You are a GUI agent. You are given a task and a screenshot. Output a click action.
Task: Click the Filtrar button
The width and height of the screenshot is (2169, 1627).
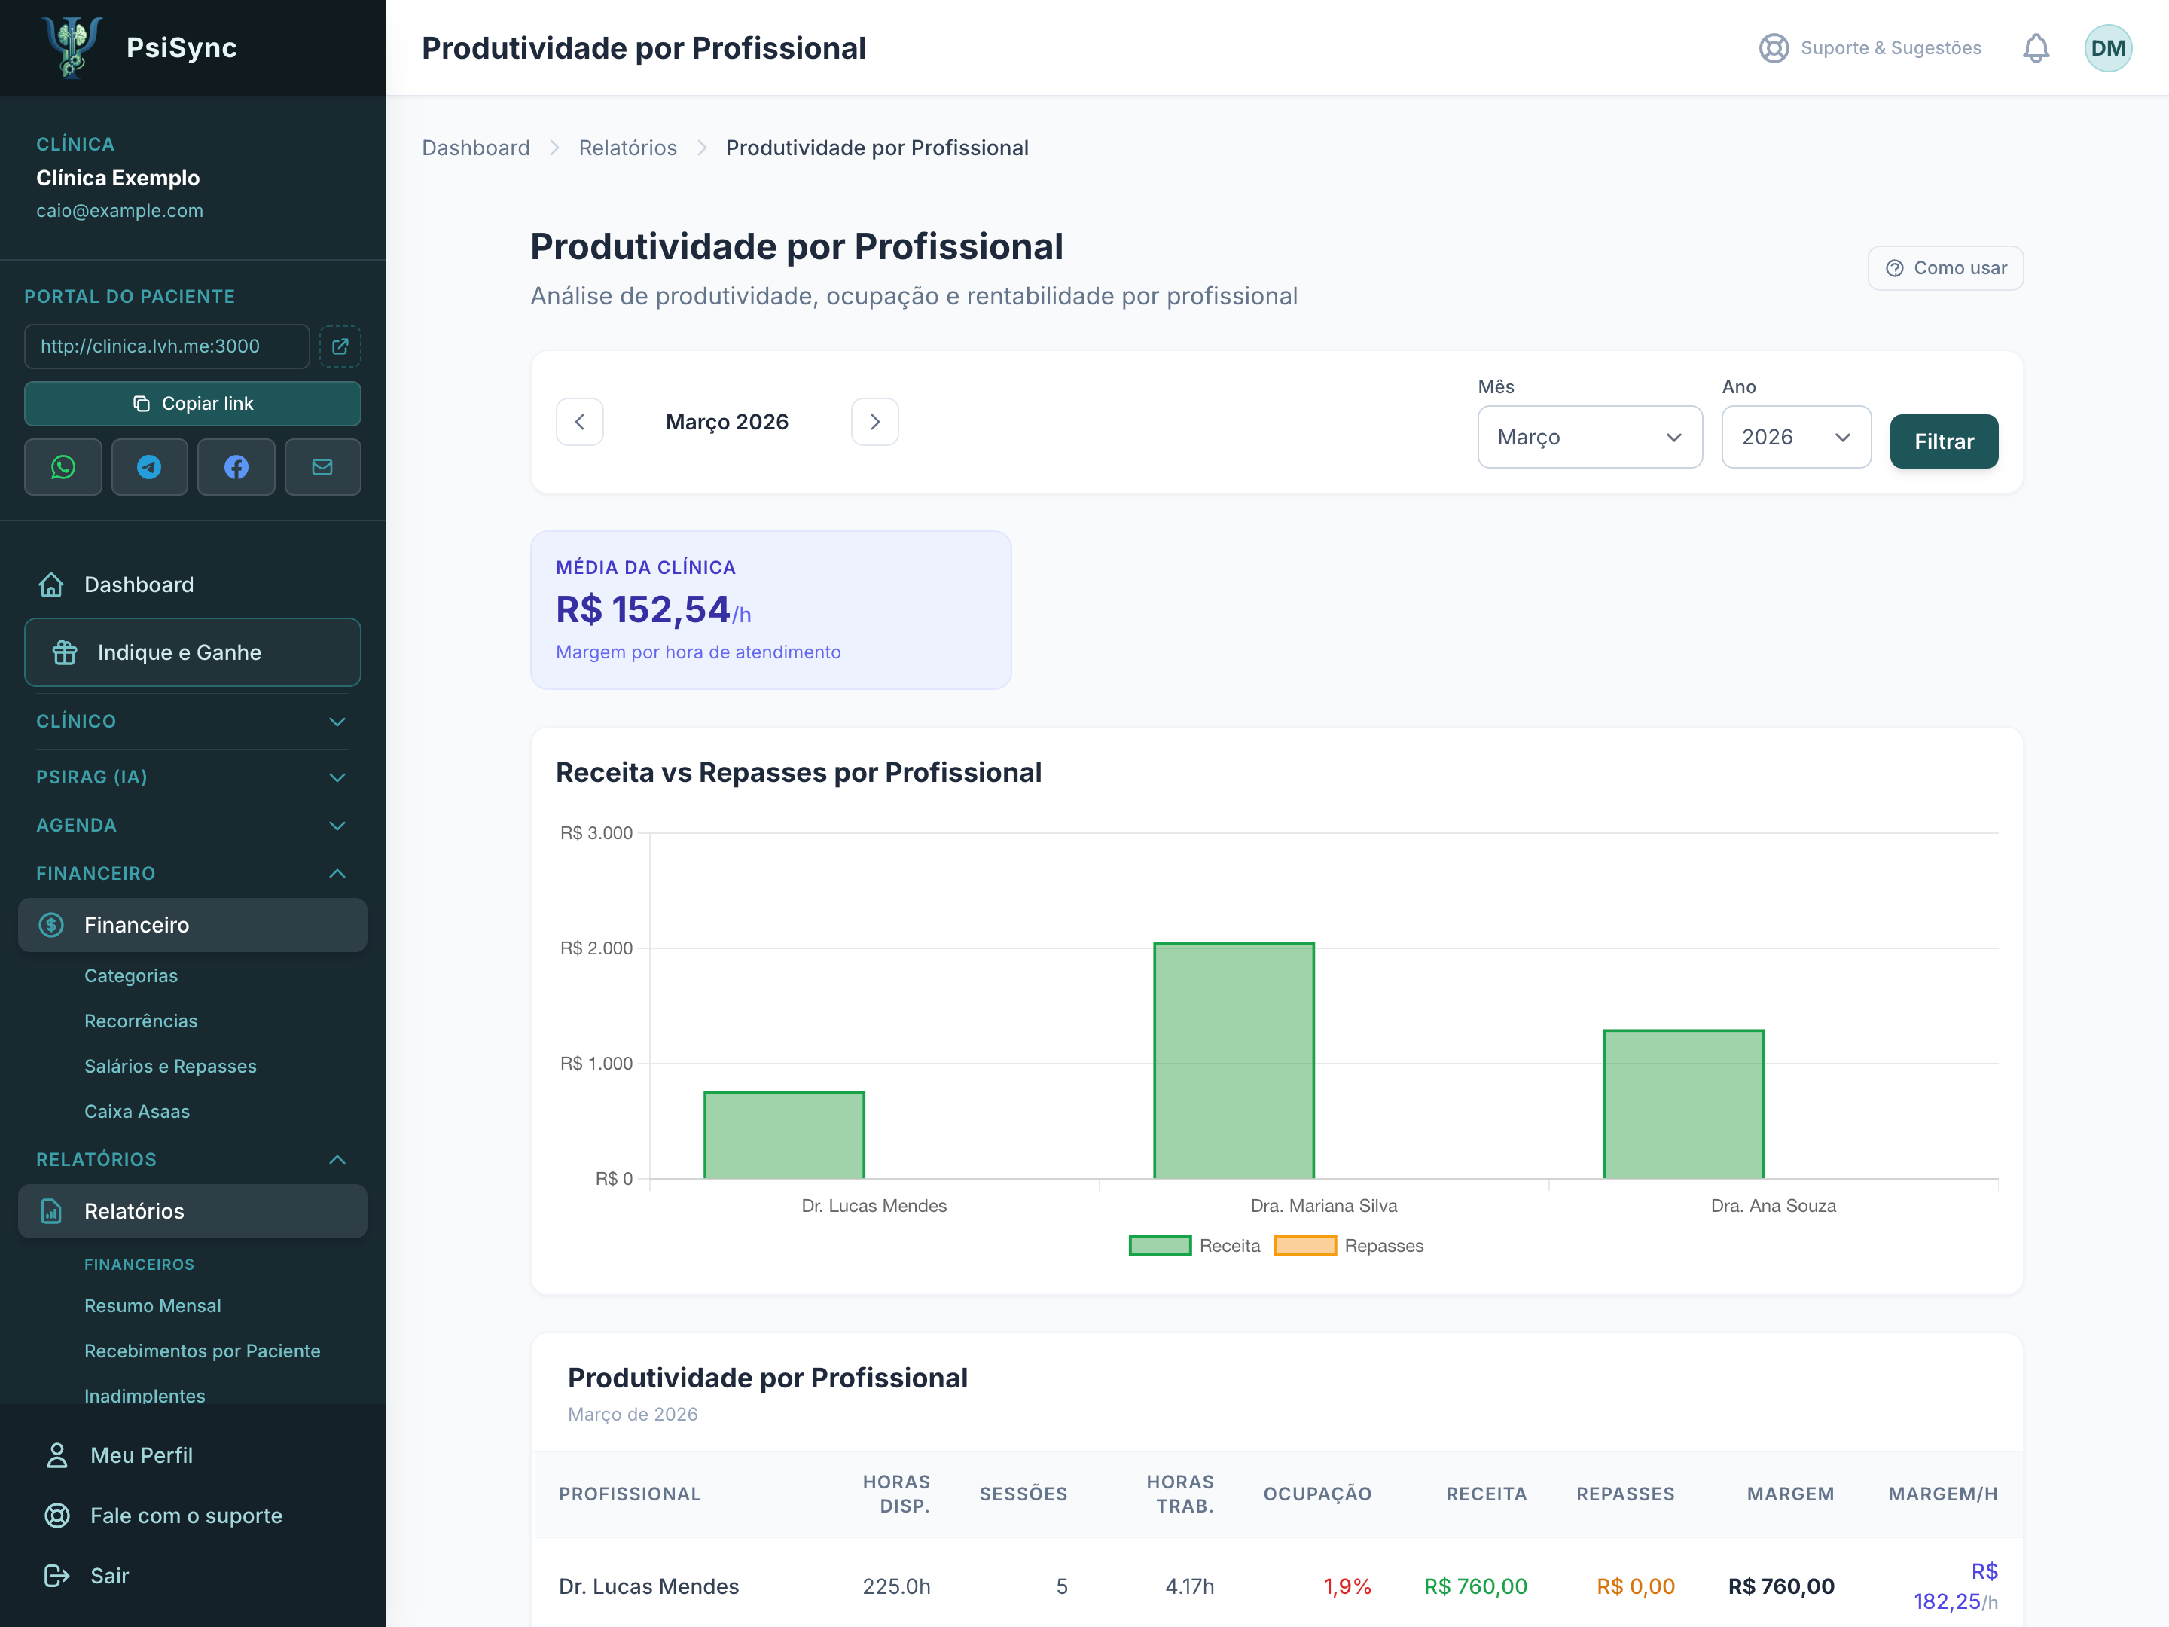1944,441
